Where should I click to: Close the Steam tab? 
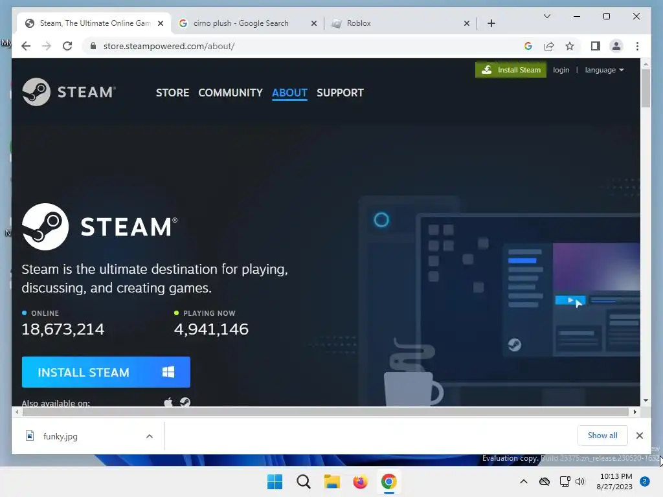point(161,23)
